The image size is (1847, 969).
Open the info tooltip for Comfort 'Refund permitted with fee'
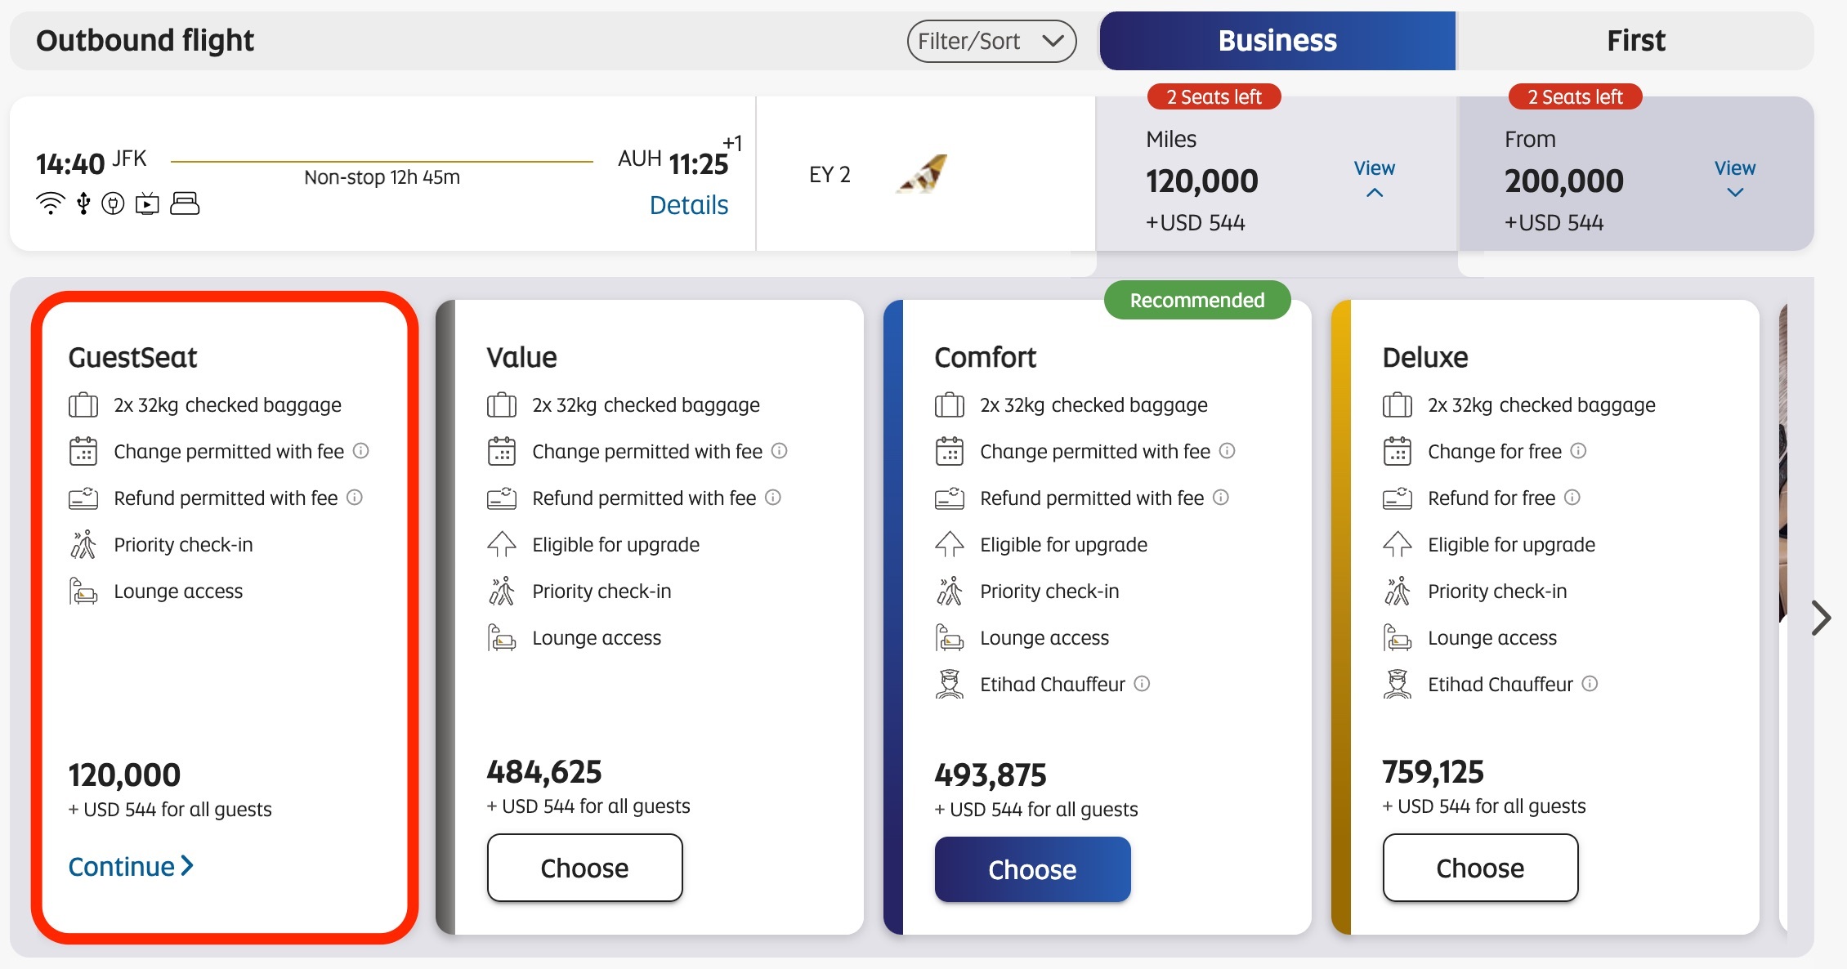1221,497
